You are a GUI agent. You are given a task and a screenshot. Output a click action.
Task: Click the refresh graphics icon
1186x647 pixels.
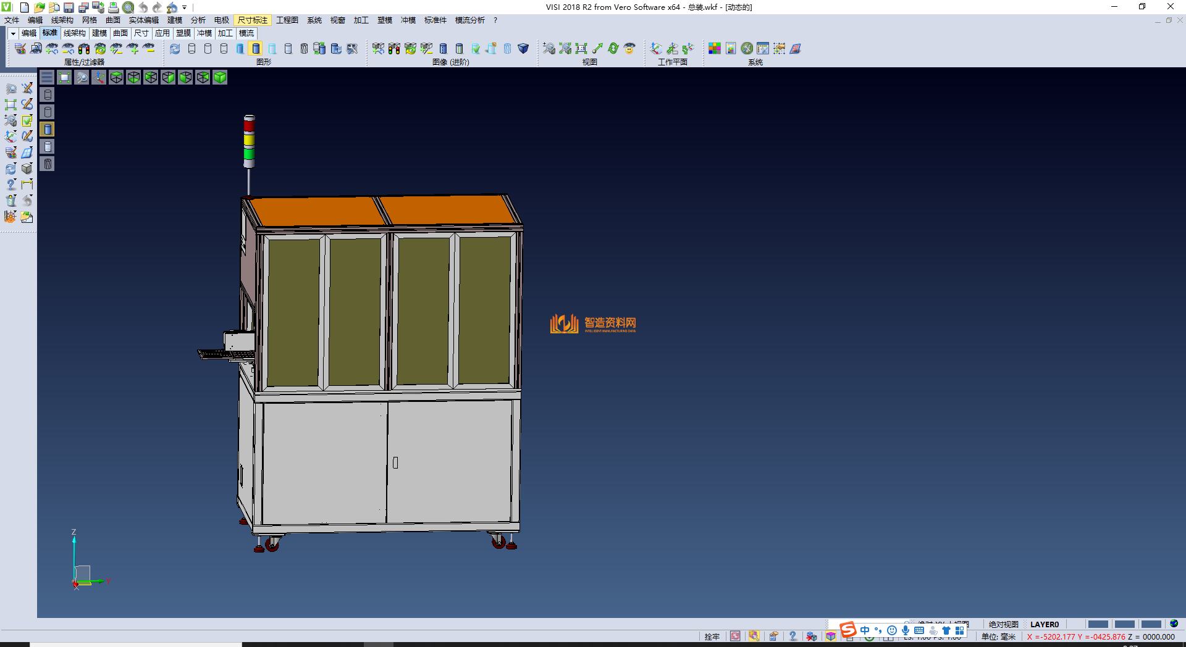click(x=175, y=49)
